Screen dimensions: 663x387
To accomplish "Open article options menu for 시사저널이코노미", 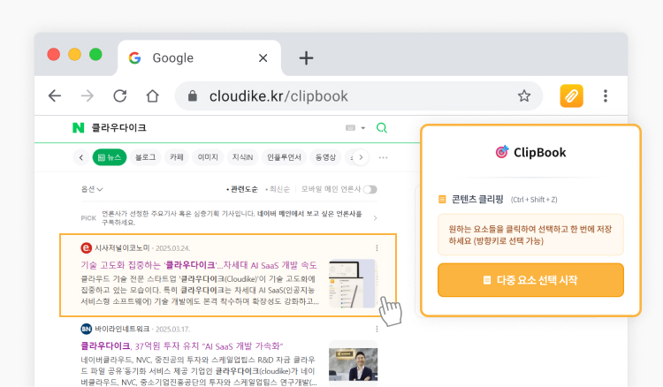I will point(377,248).
